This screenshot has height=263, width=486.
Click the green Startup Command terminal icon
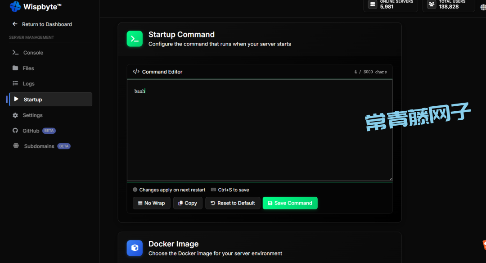coord(135,39)
